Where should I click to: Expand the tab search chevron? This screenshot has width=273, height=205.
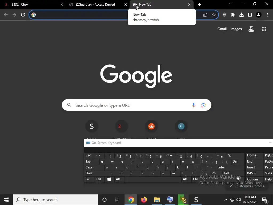pos(230,4)
